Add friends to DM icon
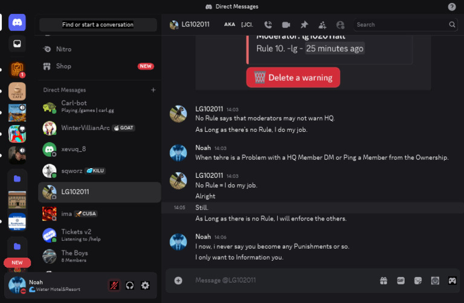This screenshot has height=303, width=464. coord(322,25)
